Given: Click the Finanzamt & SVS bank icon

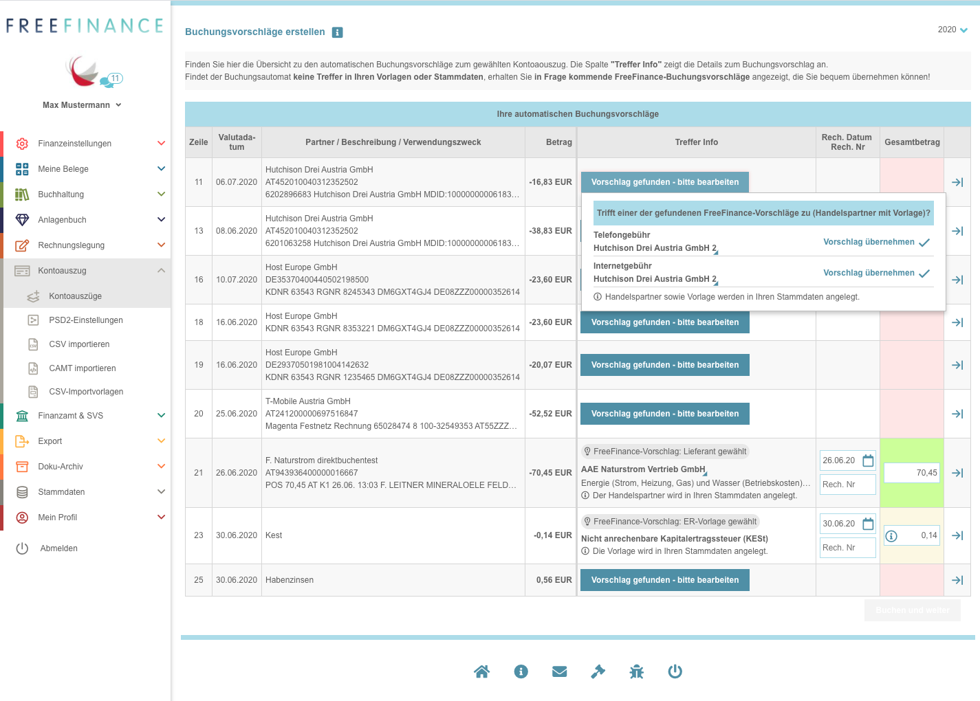Looking at the screenshot, I should 22,416.
